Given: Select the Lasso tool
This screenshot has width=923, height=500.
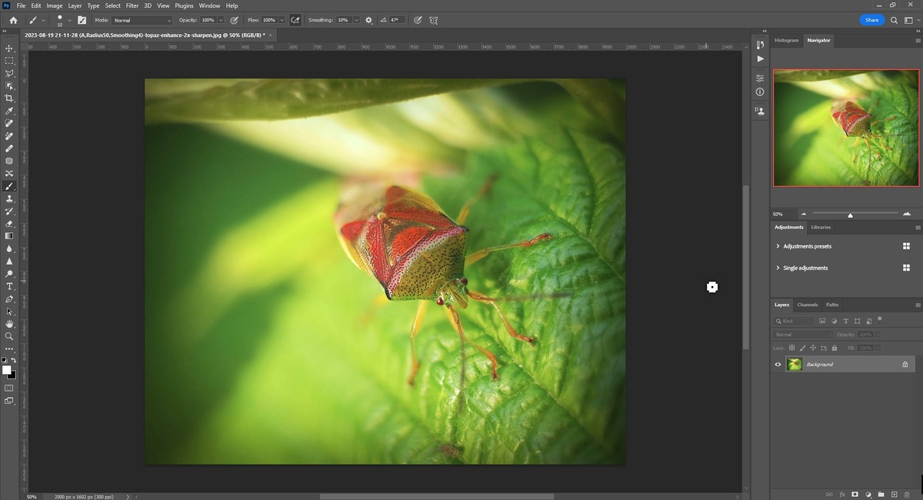Looking at the screenshot, I should point(10,73).
